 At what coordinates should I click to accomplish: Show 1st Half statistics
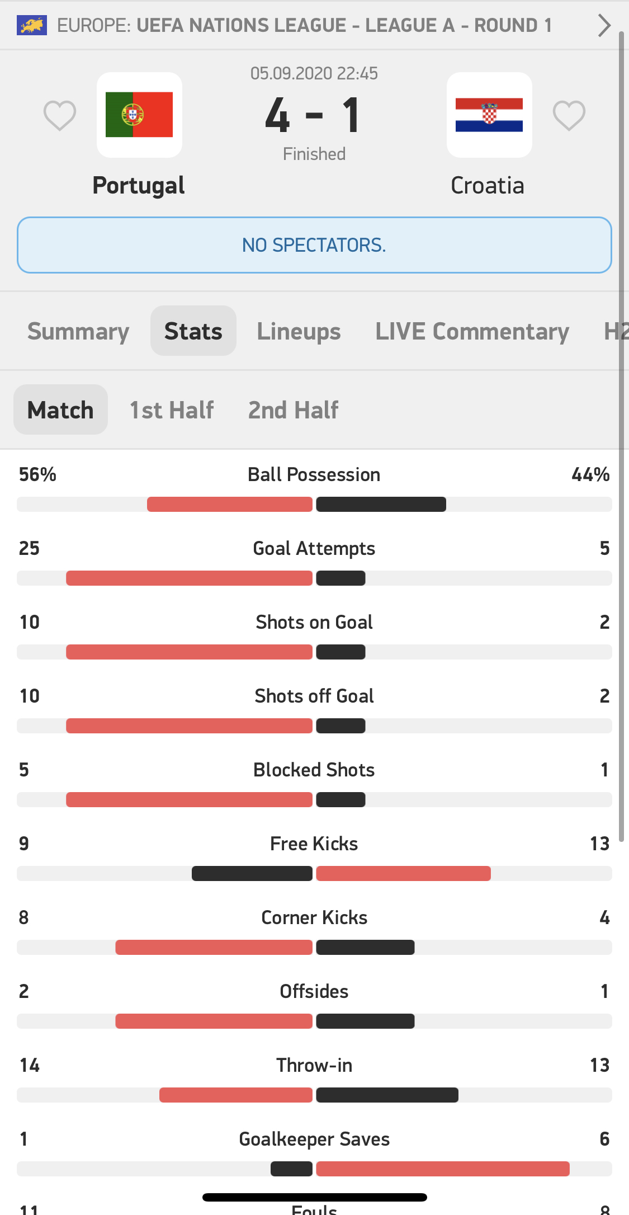click(172, 410)
